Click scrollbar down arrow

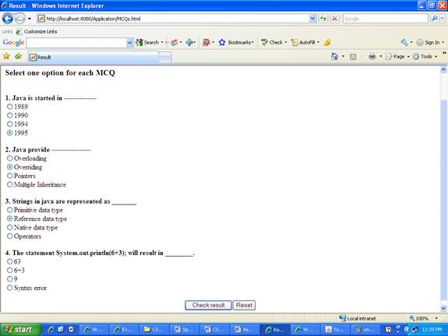pos(443,308)
